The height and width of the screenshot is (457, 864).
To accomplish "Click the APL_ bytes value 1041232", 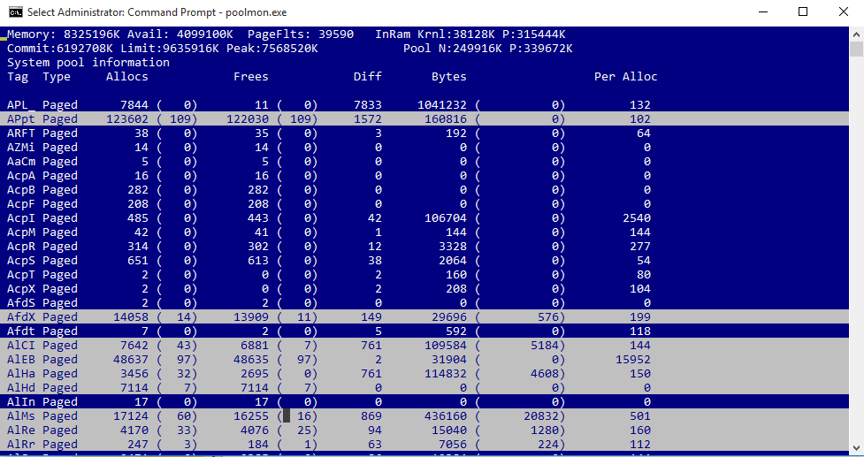I will point(442,104).
